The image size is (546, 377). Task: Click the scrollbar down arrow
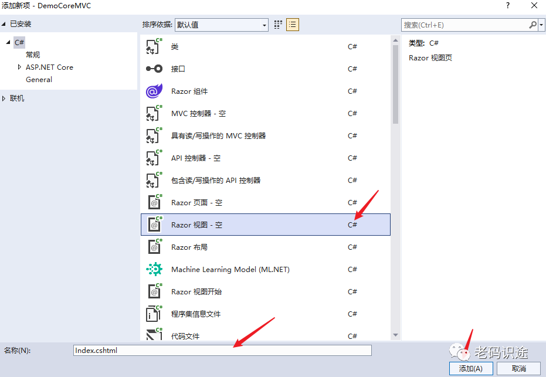point(395,335)
